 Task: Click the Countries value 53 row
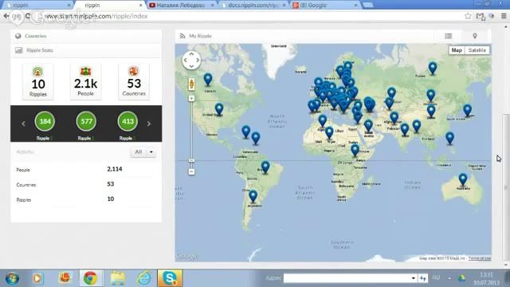[85, 184]
